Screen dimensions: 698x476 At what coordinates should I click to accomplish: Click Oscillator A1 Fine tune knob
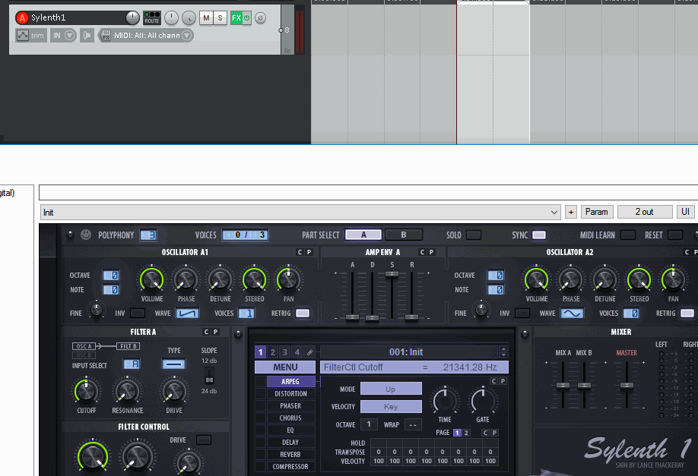tap(96, 310)
